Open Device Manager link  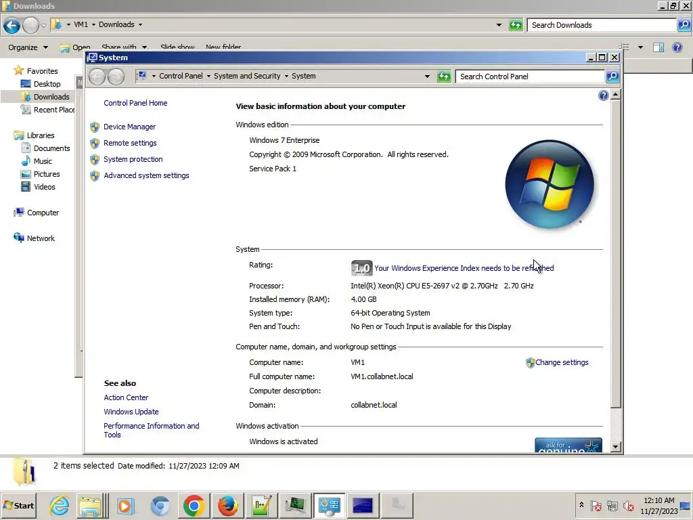129,127
